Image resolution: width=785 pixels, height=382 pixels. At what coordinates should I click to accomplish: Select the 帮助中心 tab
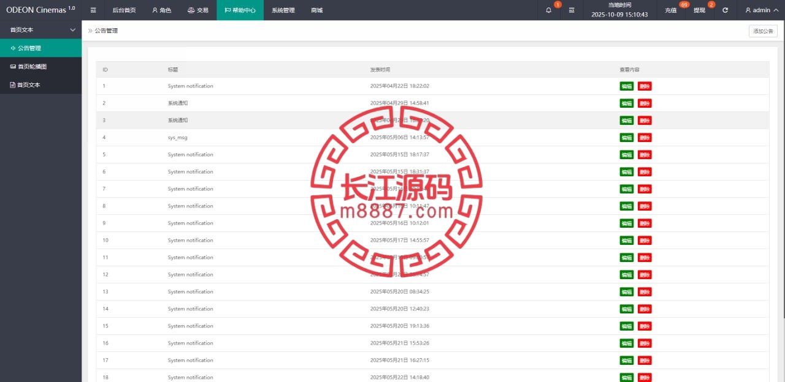[x=240, y=10]
